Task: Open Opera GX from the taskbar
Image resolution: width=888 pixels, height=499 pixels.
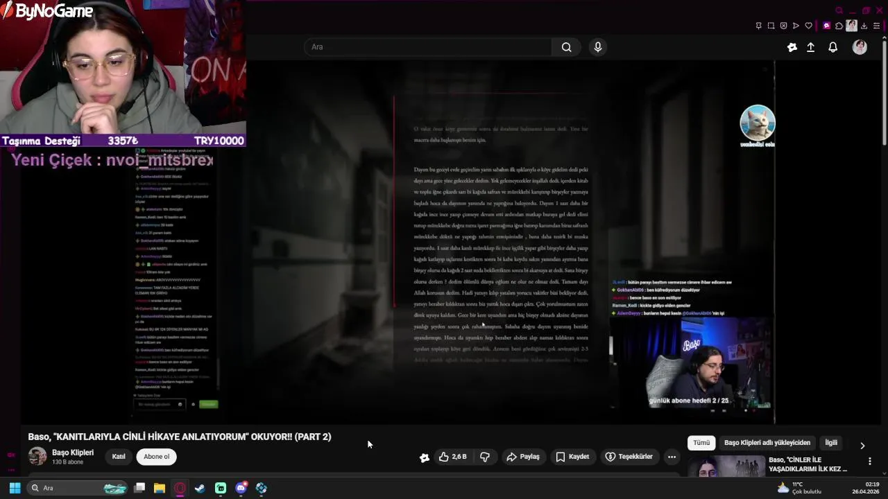Action: point(180,488)
